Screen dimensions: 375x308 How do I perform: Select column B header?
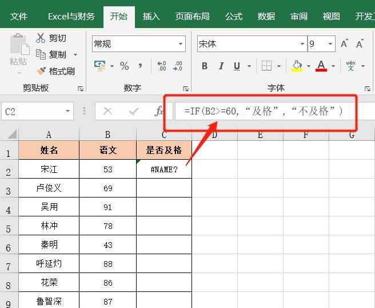pyautogui.click(x=107, y=135)
